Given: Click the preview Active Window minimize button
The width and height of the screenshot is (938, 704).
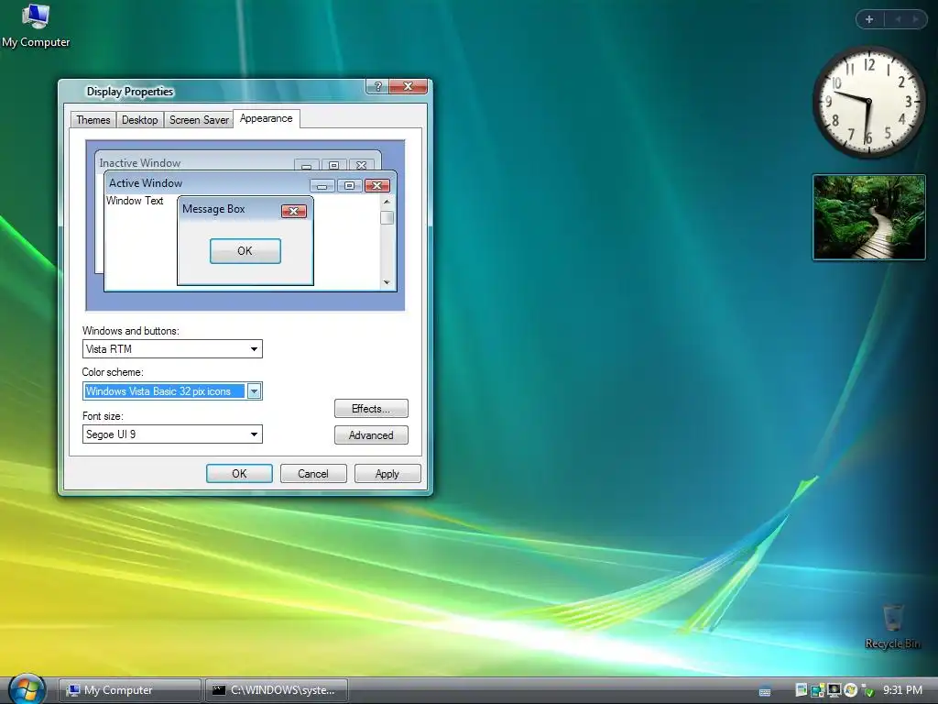Looking at the screenshot, I should (322, 185).
